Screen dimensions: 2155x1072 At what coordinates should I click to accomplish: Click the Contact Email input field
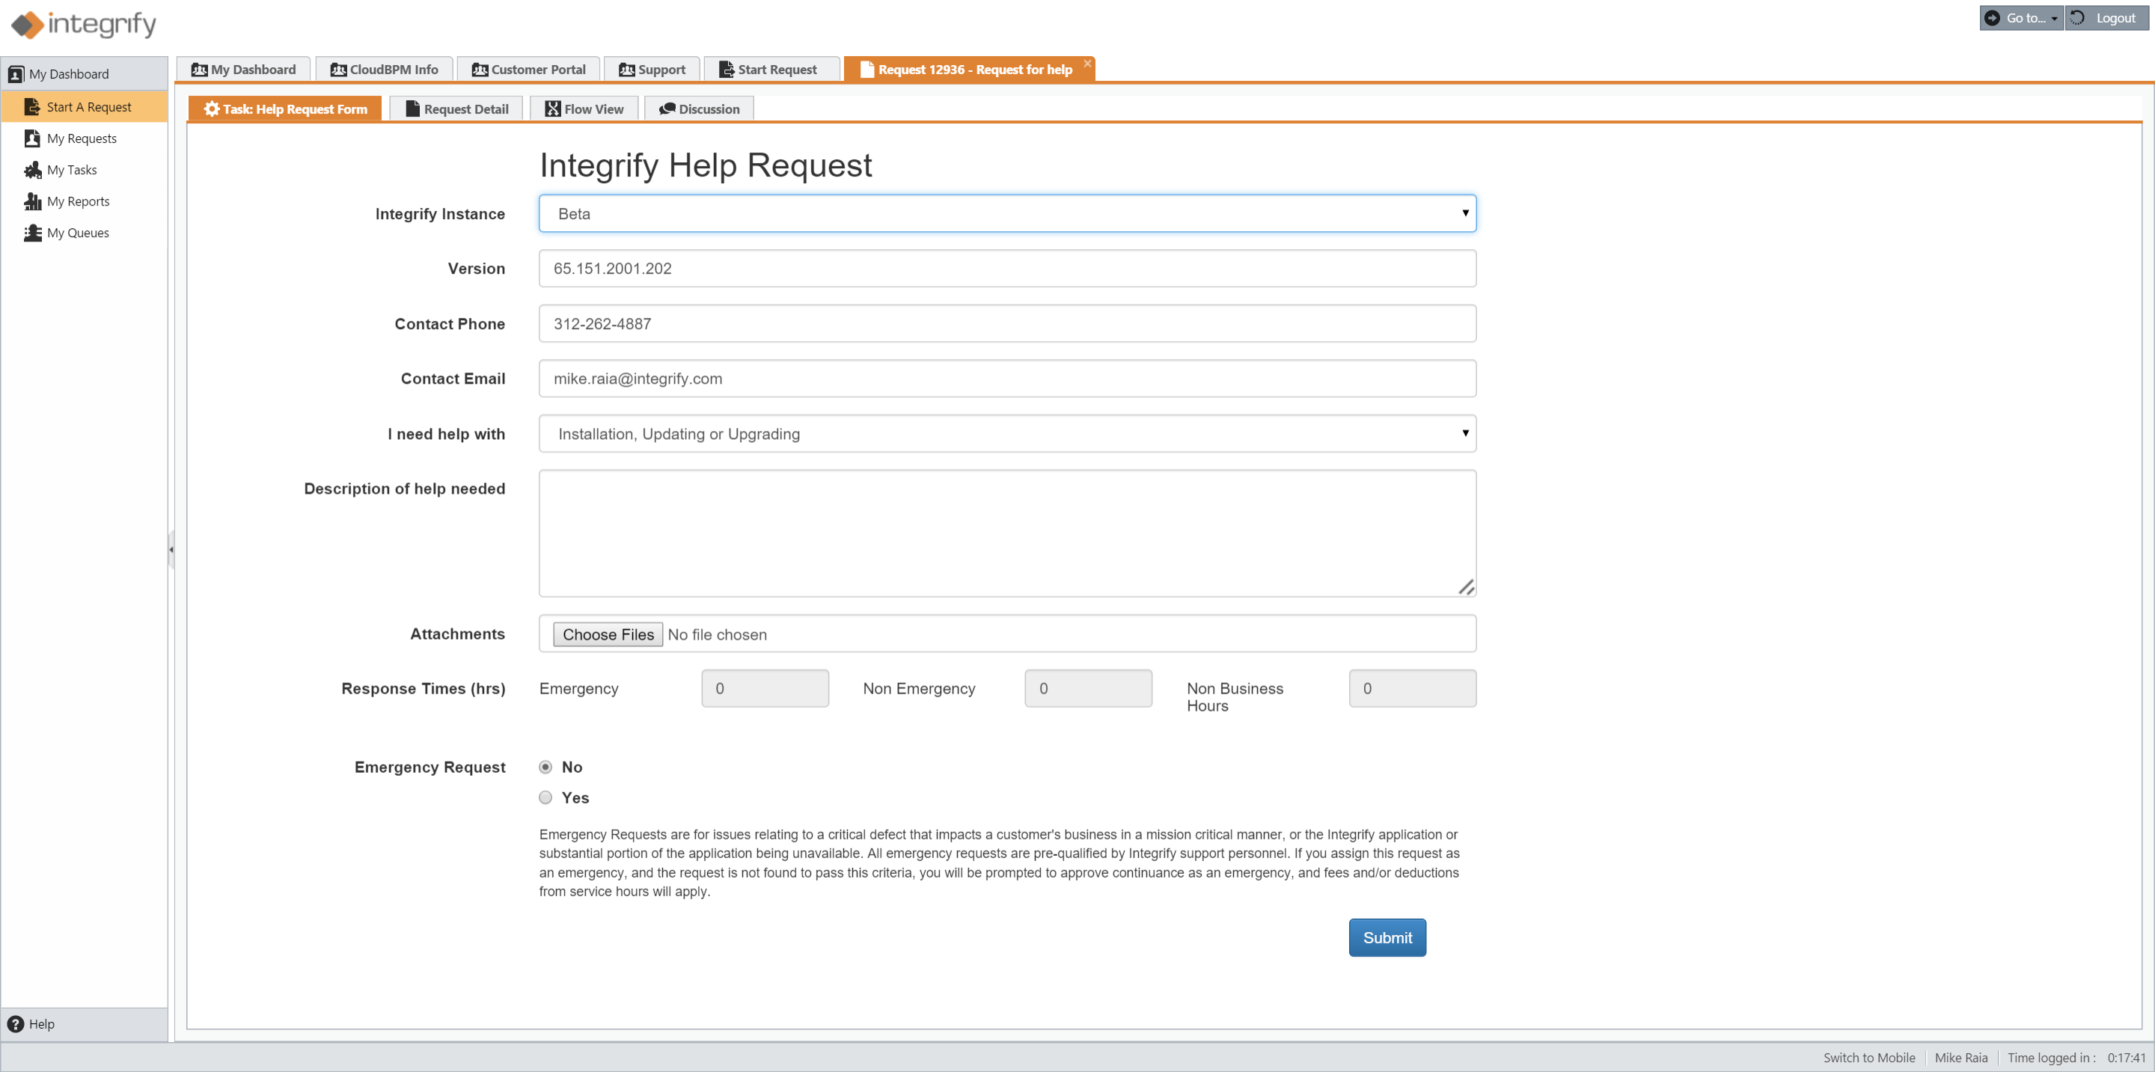point(1007,379)
